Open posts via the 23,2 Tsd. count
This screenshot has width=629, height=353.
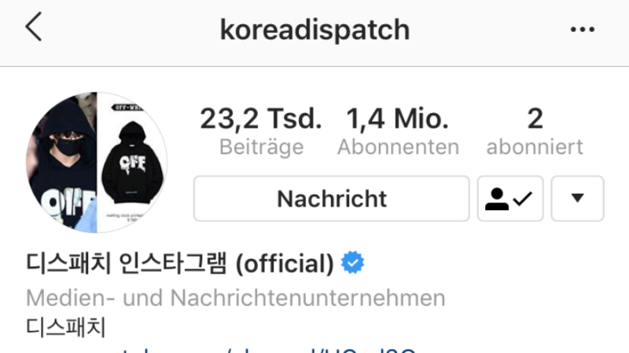coord(261,118)
